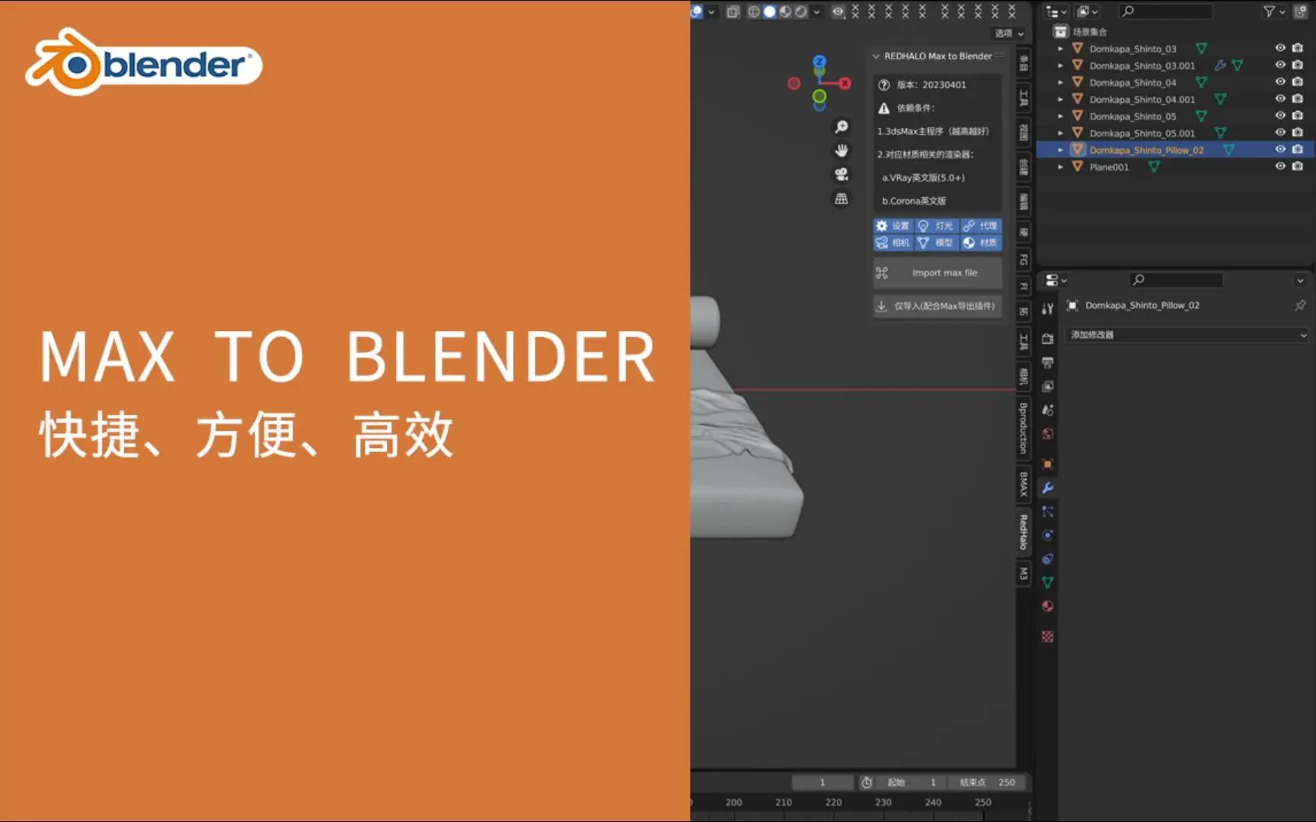Open Output properties printer icon
The width and height of the screenshot is (1316, 822).
click(x=1048, y=362)
